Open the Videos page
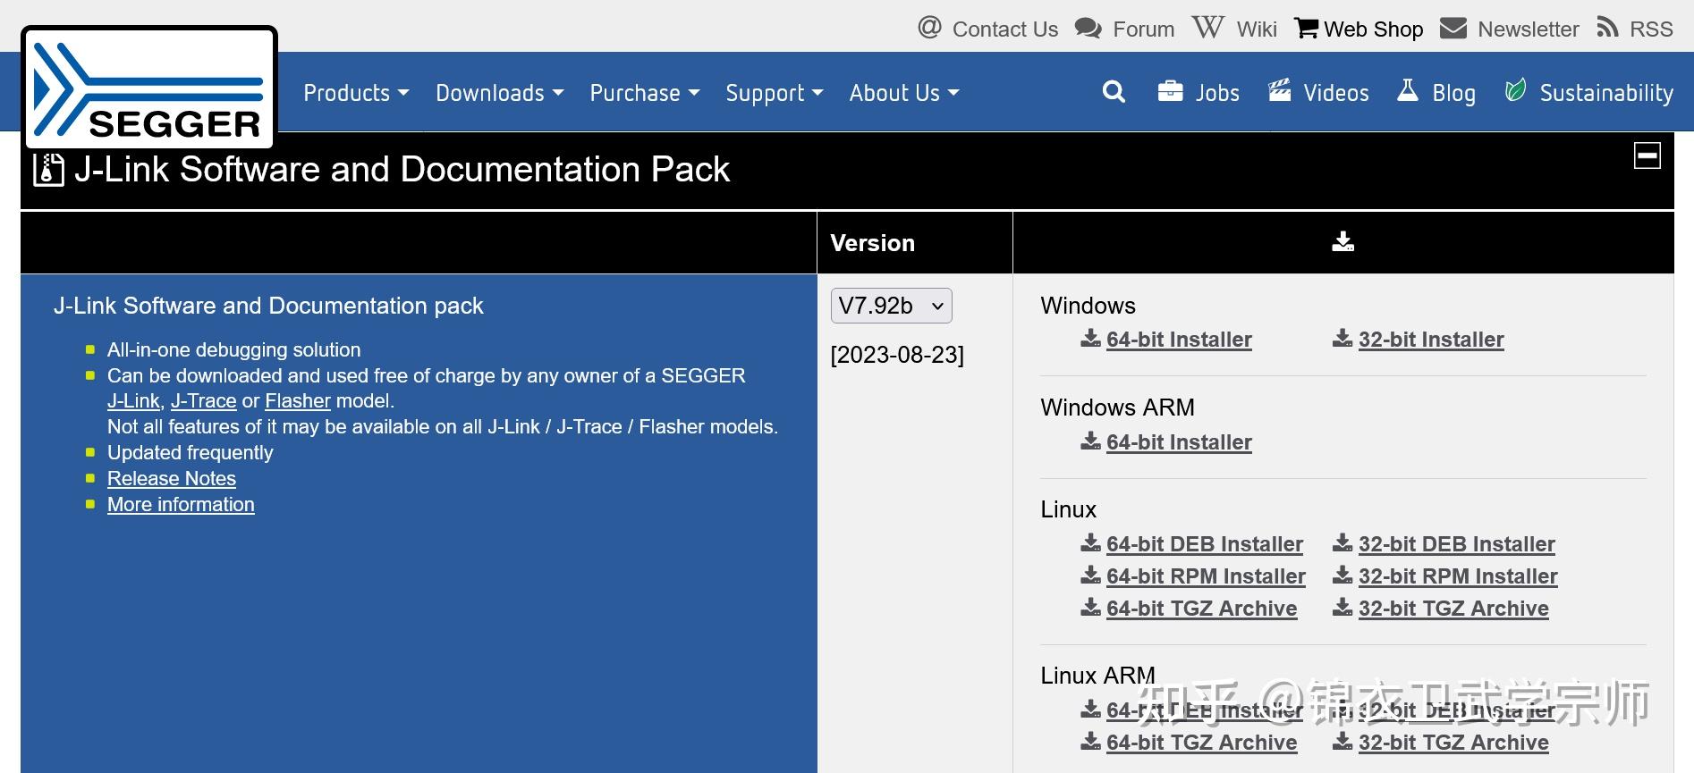The height and width of the screenshot is (773, 1694). coord(1336,93)
